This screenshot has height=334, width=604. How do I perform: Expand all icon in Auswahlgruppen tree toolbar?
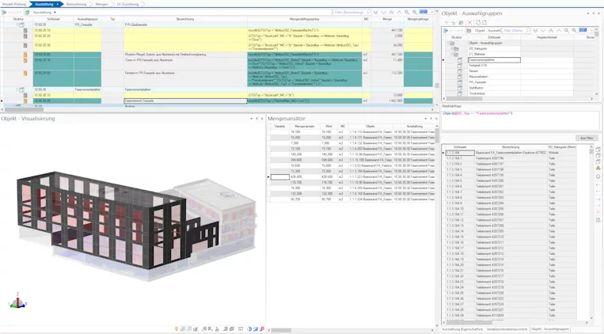point(535,30)
